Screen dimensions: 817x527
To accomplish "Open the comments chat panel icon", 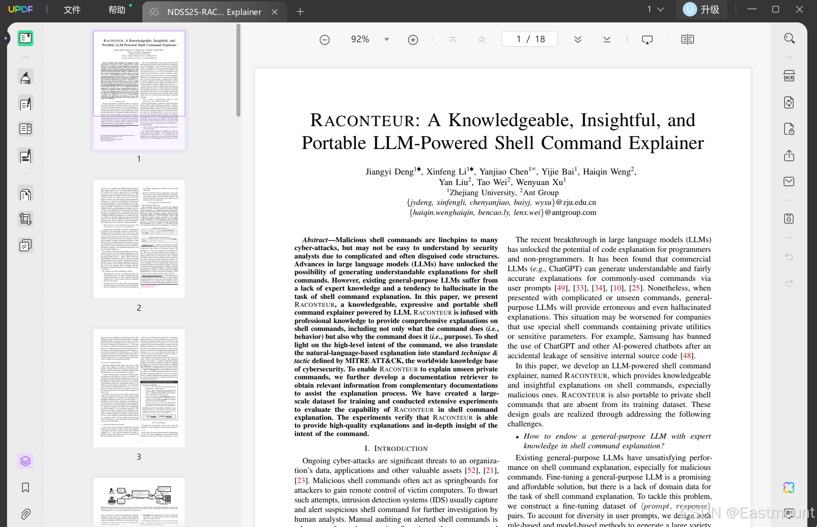I will 789,513.
